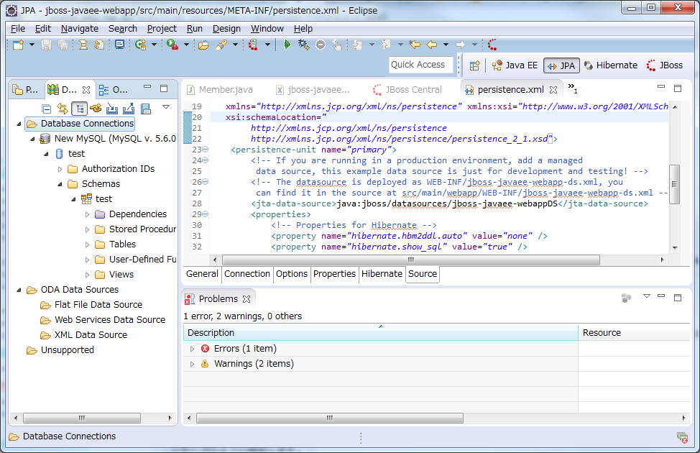Click the Run (green play) toolbar icon
Screen dimensions: 700x453
(x=287, y=45)
